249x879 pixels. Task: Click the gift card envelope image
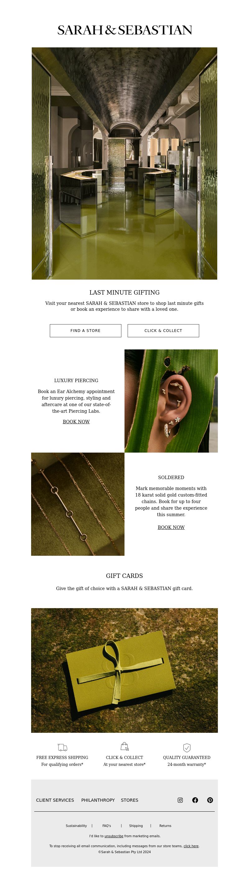tap(124, 670)
